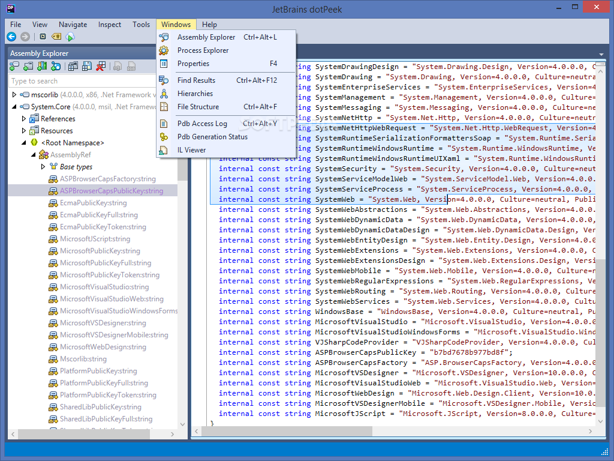The width and height of the screenshot is (614, 461).
Task: Choose Assembly Explorer from Windows menu
Action: (x=226, y=37)
